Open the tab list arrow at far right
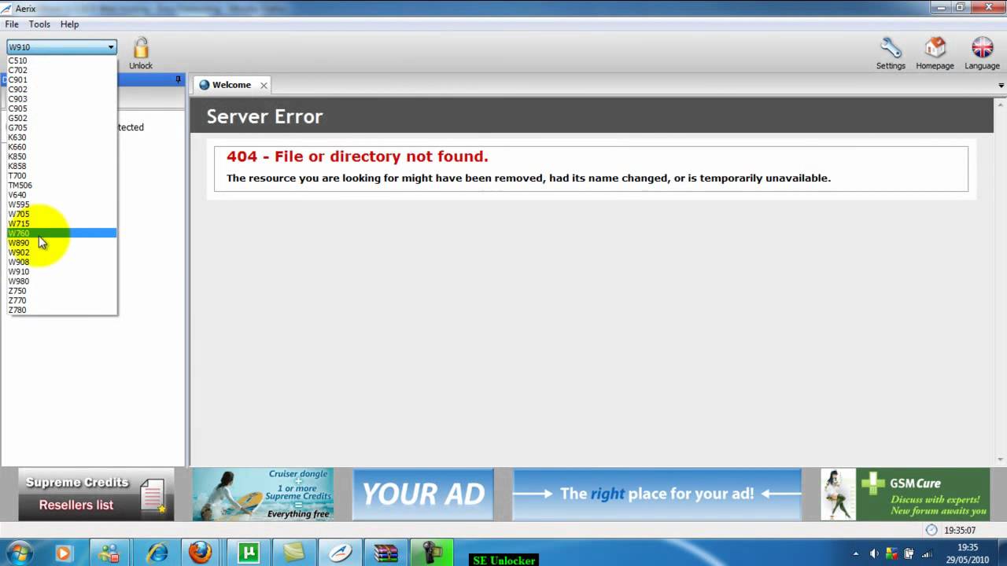Viewport: 1007px width, 566px height. point(1001,85)
